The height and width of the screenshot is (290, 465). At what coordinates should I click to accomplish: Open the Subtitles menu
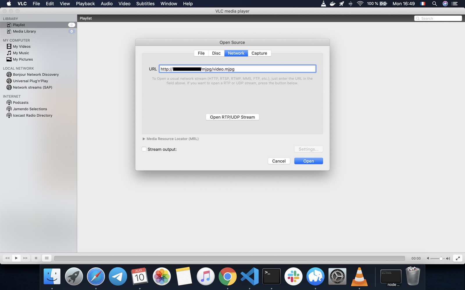point(145,3)
